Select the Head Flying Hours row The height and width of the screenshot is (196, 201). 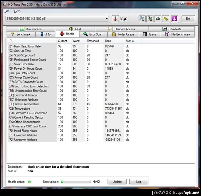point(75,131)
